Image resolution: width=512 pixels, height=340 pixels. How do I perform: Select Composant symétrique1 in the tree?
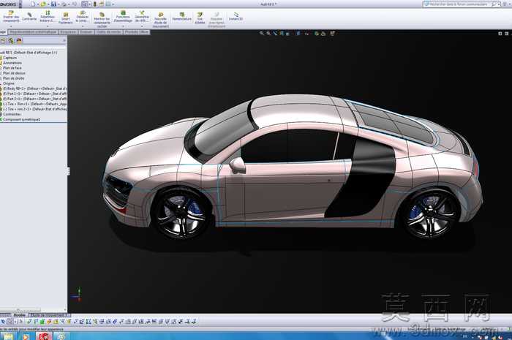[x=21, y=119]
